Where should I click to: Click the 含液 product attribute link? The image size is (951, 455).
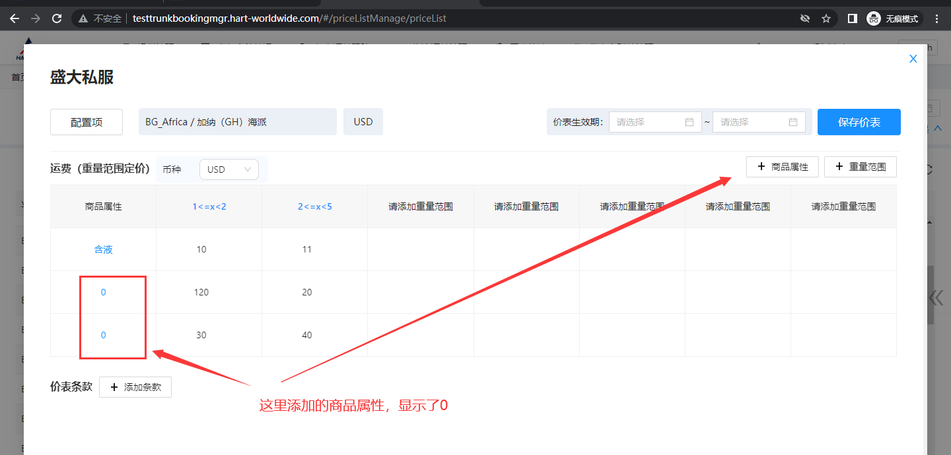click(x=104, y=249)
